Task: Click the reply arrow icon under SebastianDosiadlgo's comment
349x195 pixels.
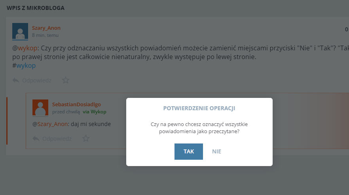Action: coord(36,138)
